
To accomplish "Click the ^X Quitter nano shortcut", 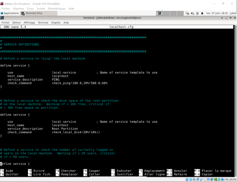I will [x=9, y=174].
